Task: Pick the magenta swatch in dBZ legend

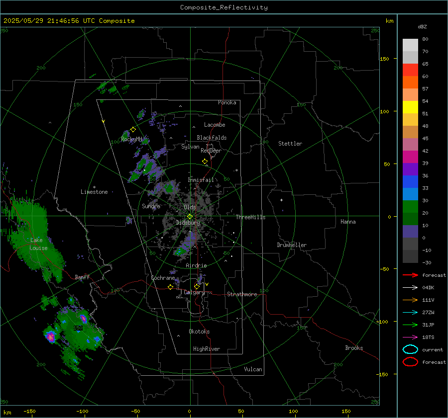Action: (410, 157)
